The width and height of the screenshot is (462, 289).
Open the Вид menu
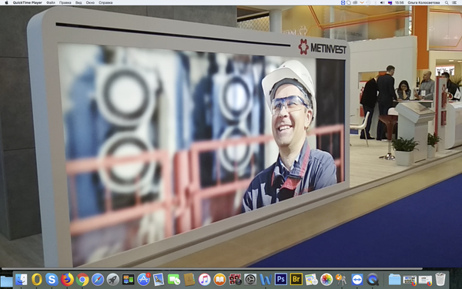click(x=79, y=2)
